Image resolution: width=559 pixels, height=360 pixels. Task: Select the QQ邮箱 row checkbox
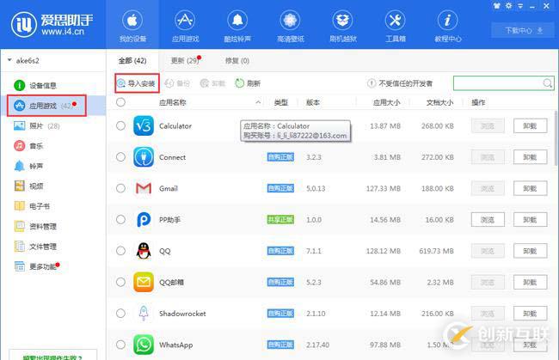coord(120,282)
